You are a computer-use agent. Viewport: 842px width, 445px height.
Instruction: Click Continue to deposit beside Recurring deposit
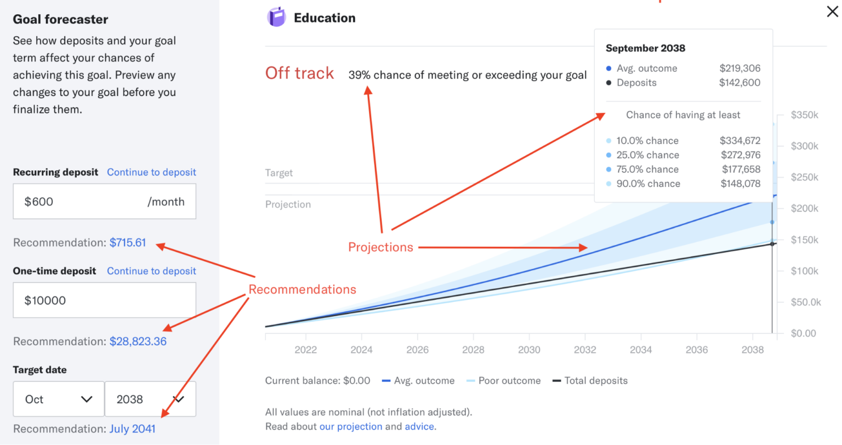(x=151, y=172)
